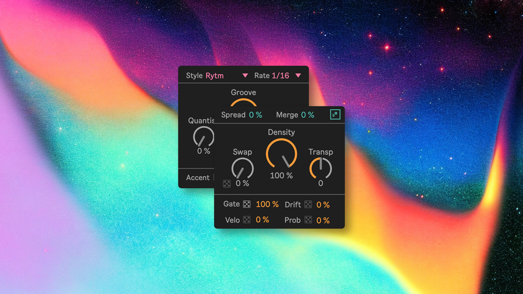Click the Spread label
The image size is (523, 294).
[233, 115]
